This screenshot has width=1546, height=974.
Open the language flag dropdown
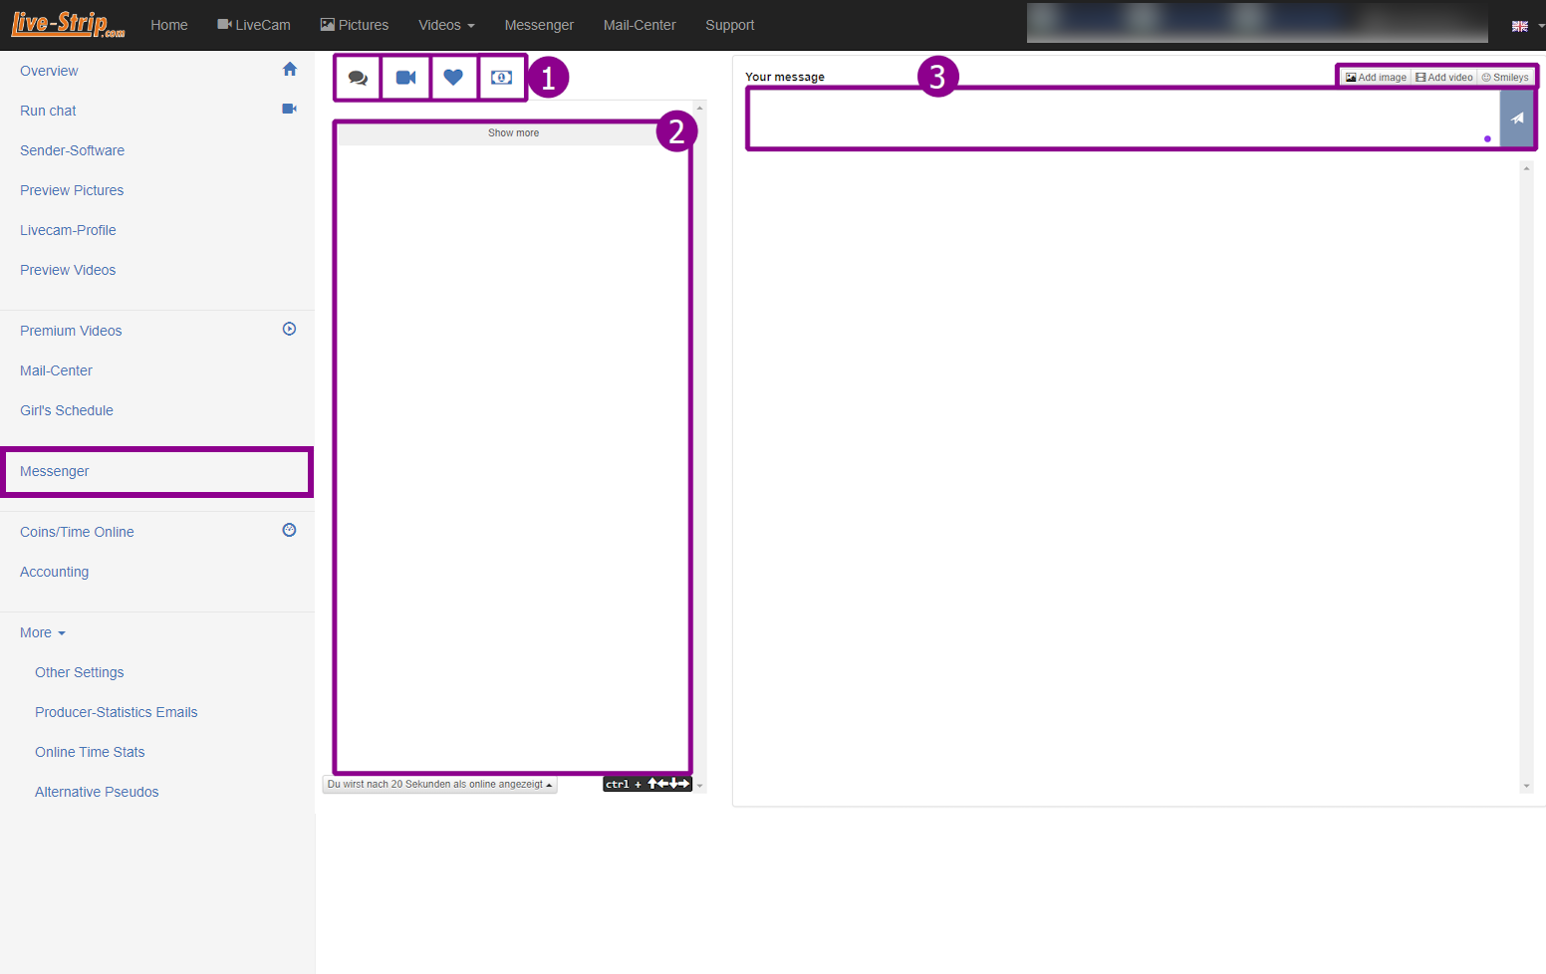pyautogui.click(x=1524, y=26)
